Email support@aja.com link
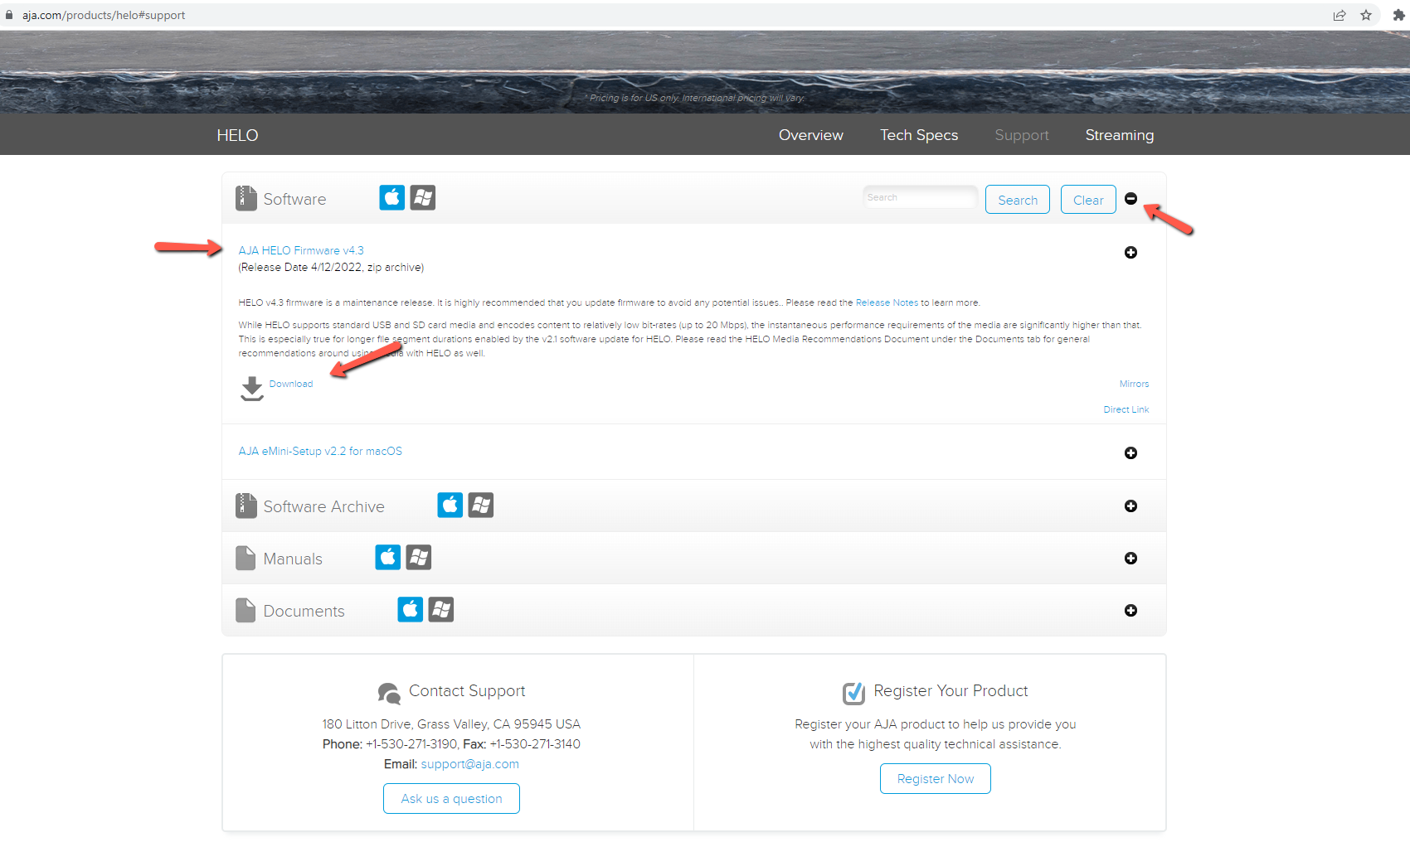Image resolution: width=1410 pixels, height=842 pixels. point(469,764)
